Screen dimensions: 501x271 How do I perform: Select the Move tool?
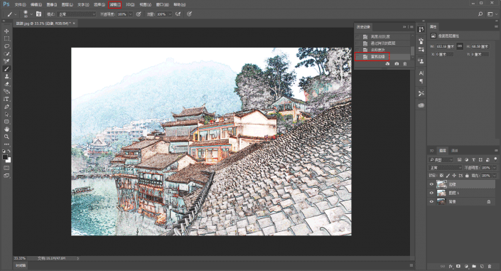(6, 31)
